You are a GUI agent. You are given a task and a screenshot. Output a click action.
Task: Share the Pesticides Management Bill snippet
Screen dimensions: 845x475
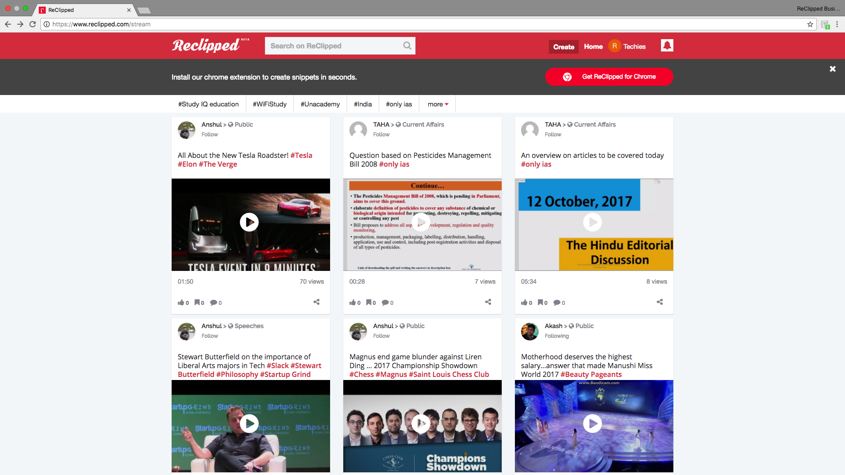(x=488, y=302)
